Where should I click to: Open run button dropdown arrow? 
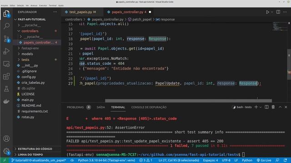[272, 12]
